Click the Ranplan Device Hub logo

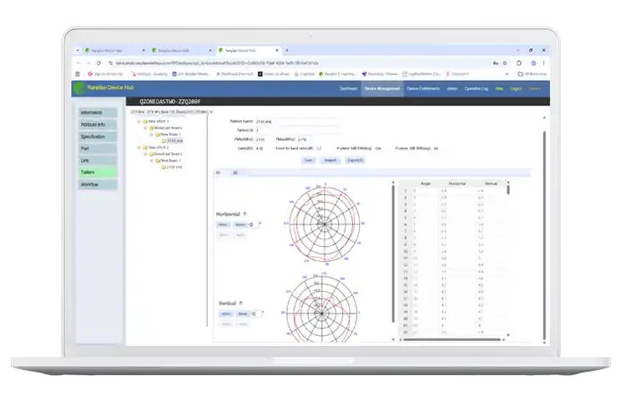[x=80, y=88]
